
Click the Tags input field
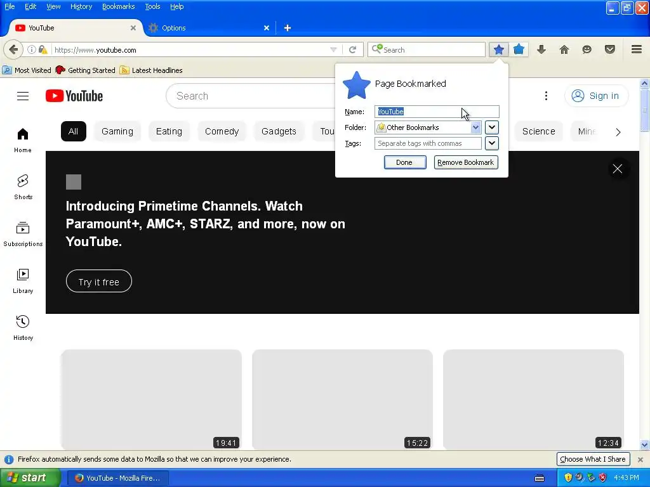pos(428,143)
